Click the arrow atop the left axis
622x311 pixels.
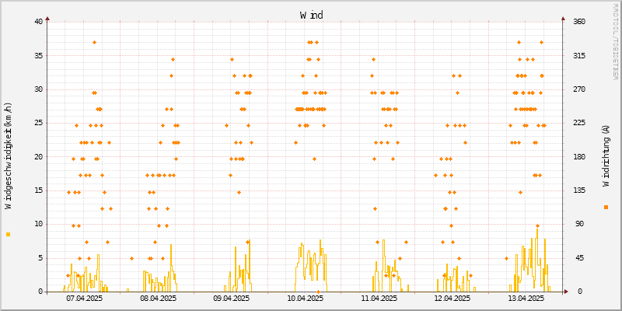tap(47, 17)
